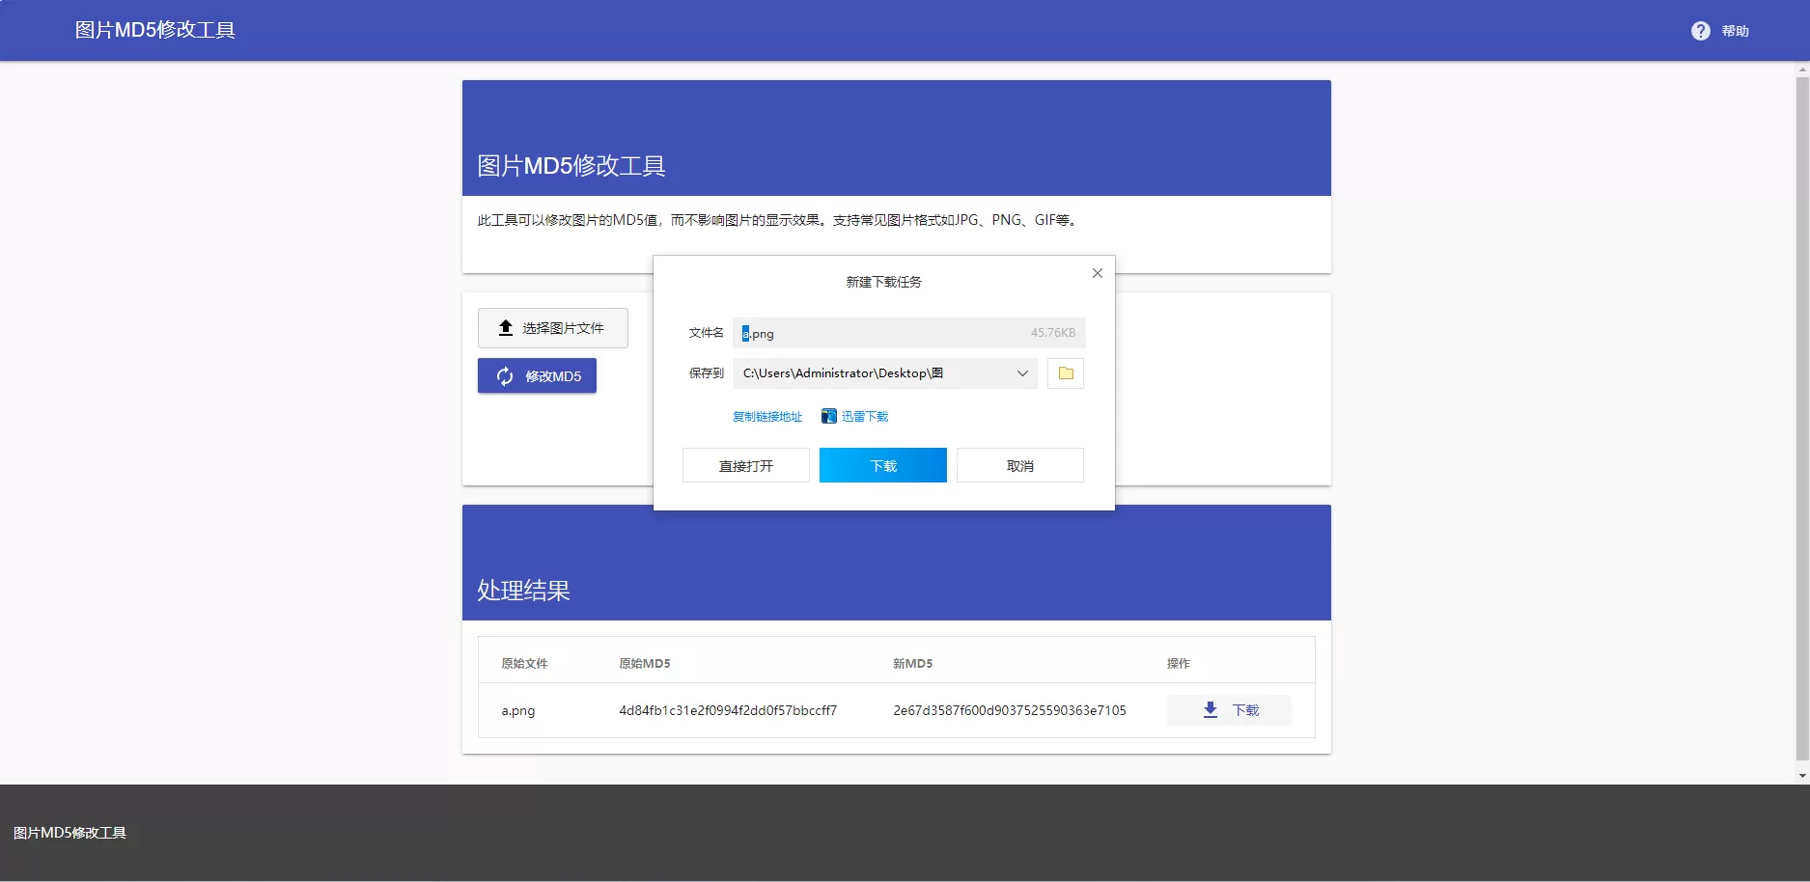Click the 迅雷下载 icon link

[855, 417]
